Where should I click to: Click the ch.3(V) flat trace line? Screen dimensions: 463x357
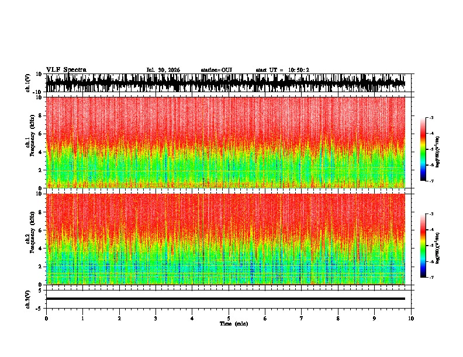pyautogui.click(x=226, y=299)
